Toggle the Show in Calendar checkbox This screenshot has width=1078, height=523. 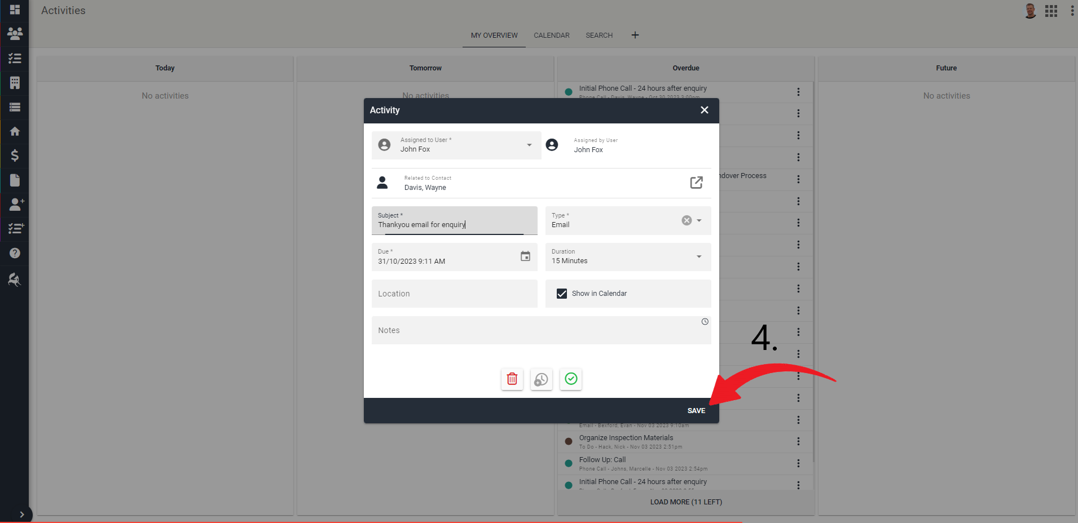click(561, 293)
